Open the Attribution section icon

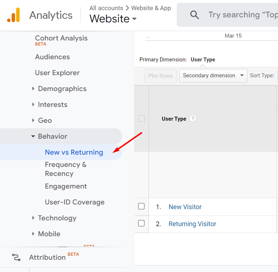point(16,257)
